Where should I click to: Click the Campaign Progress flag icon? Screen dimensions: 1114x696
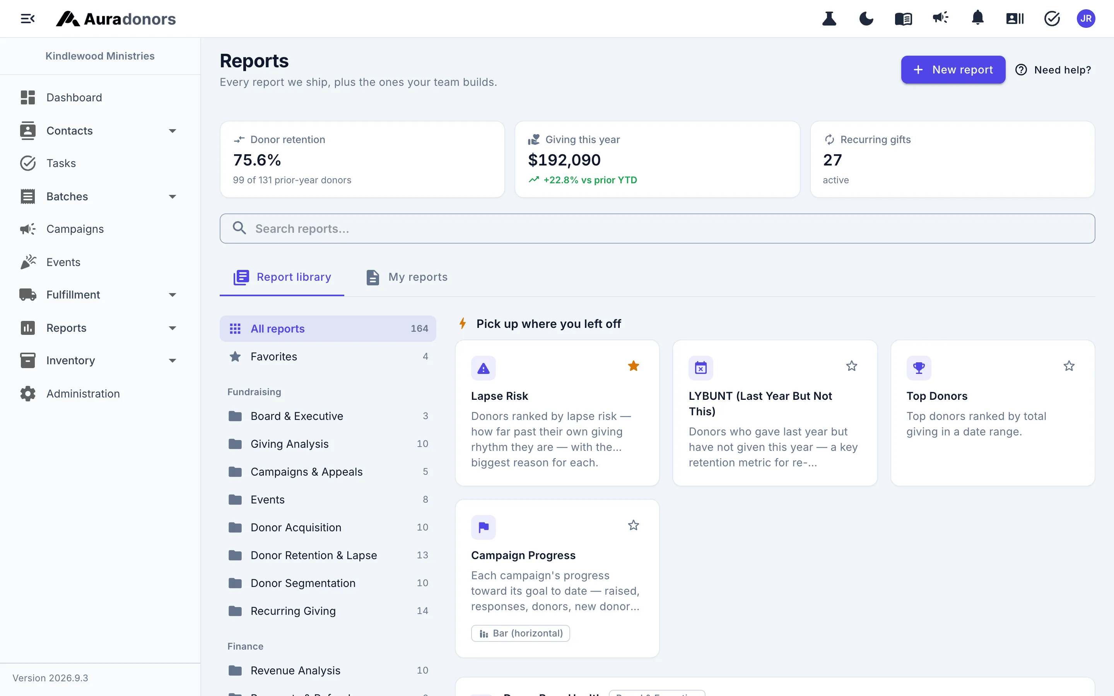(484, 527)
